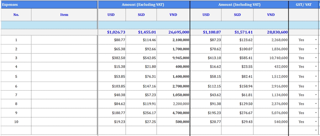Click the VND cell showing 9,945,000

tap(173, 58)
